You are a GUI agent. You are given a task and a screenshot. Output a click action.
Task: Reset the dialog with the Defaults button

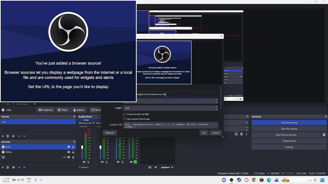(110, 133)
